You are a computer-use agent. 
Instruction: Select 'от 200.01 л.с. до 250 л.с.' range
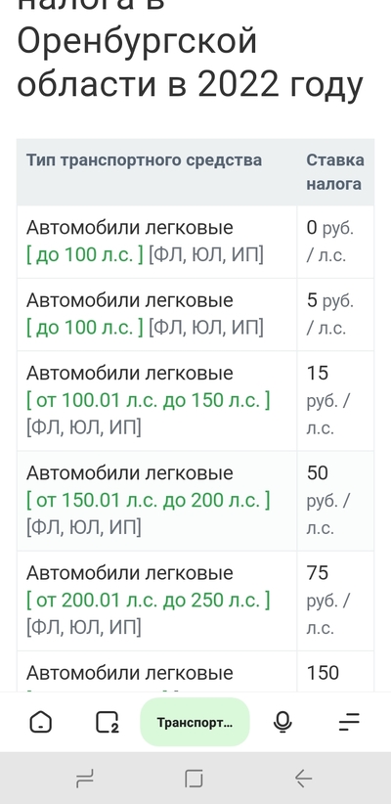tap(149, 601)
